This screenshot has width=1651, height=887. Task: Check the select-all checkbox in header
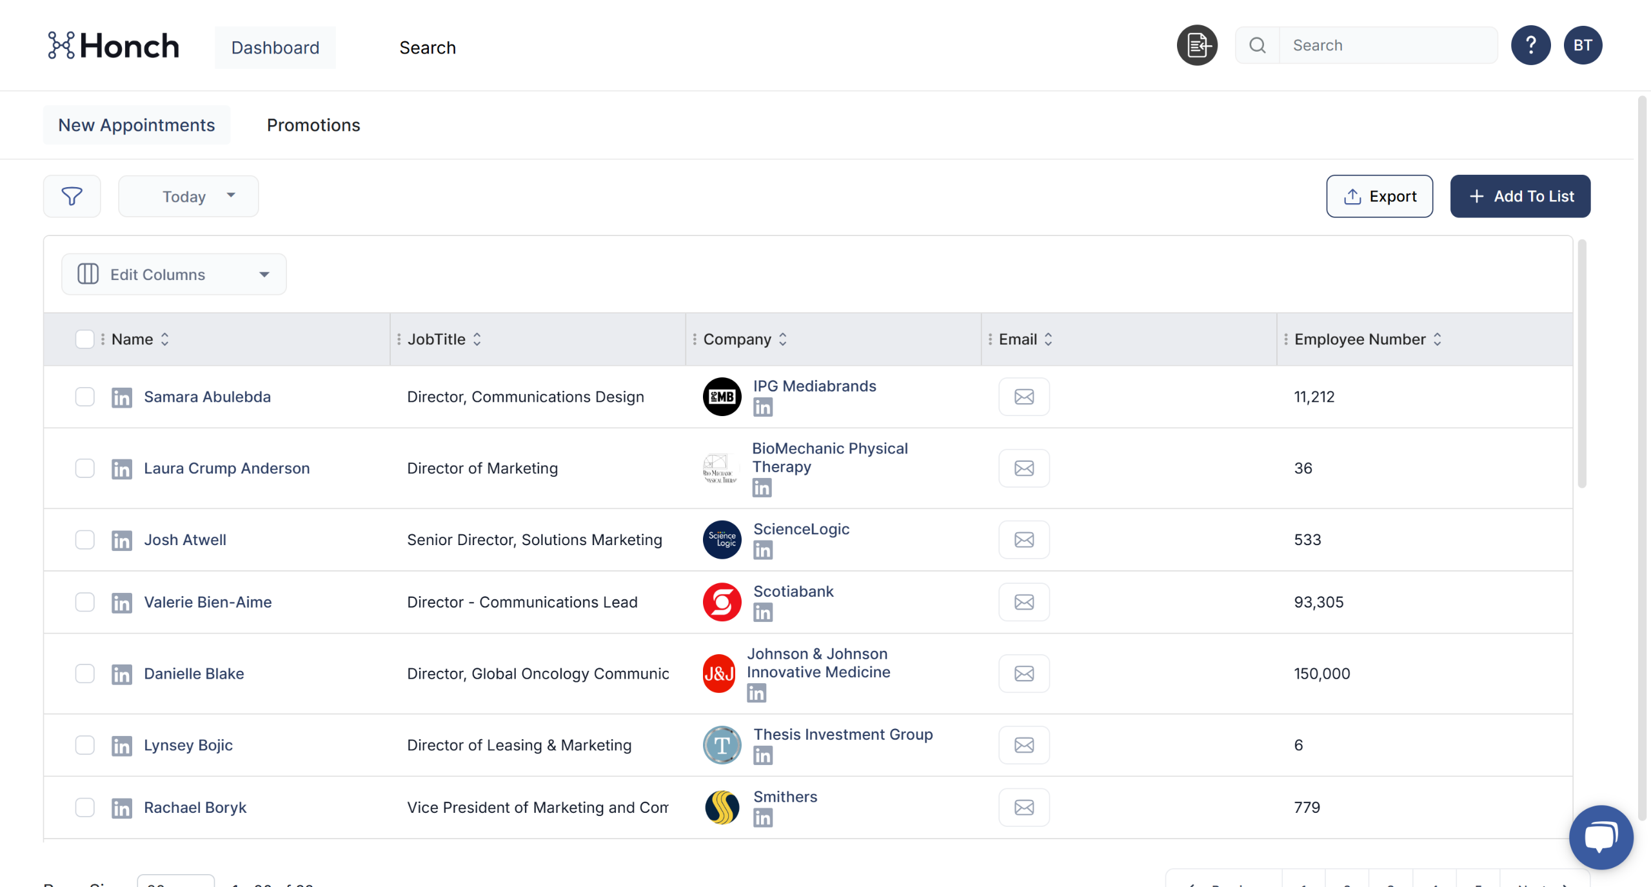click(84, 339)
